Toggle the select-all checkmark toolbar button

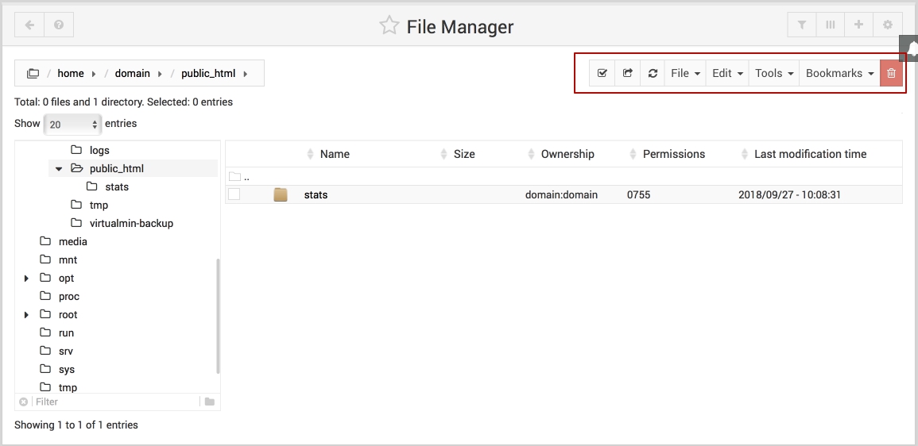(602, 73)
